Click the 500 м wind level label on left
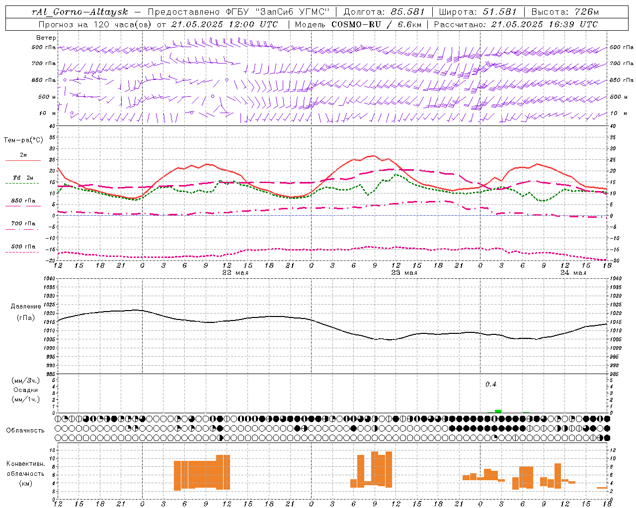 pos(47,97)
